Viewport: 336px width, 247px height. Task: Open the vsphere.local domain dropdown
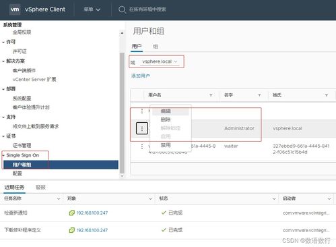[x=160, y=61]
